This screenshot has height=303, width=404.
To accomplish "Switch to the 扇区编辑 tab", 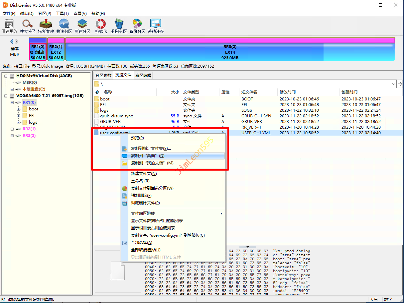I will (x=143, y=75).
